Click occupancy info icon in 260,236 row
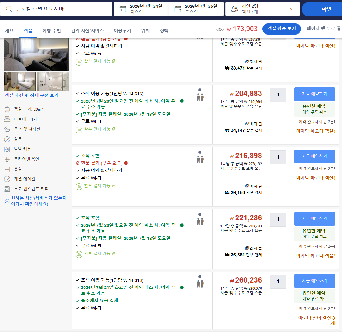Viewport: 342px width, 332px height. (200, 277)
